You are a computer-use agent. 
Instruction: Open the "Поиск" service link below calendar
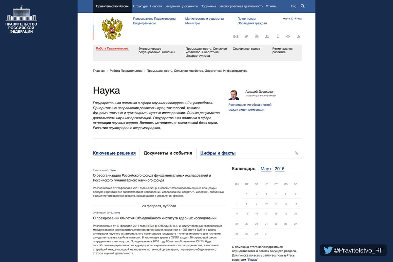pos(252,260)
